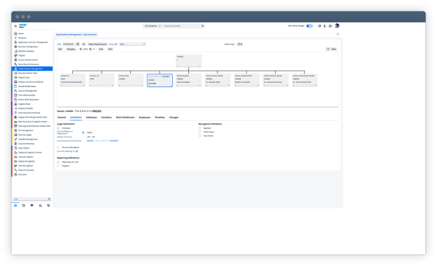Switch to the Changes tab
This screenshot has width=437, height=266.
[x=174, y=117]
